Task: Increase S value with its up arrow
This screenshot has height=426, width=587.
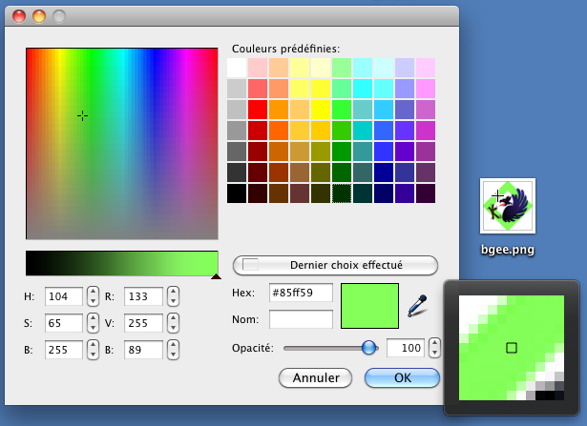Action: [93, 318]
